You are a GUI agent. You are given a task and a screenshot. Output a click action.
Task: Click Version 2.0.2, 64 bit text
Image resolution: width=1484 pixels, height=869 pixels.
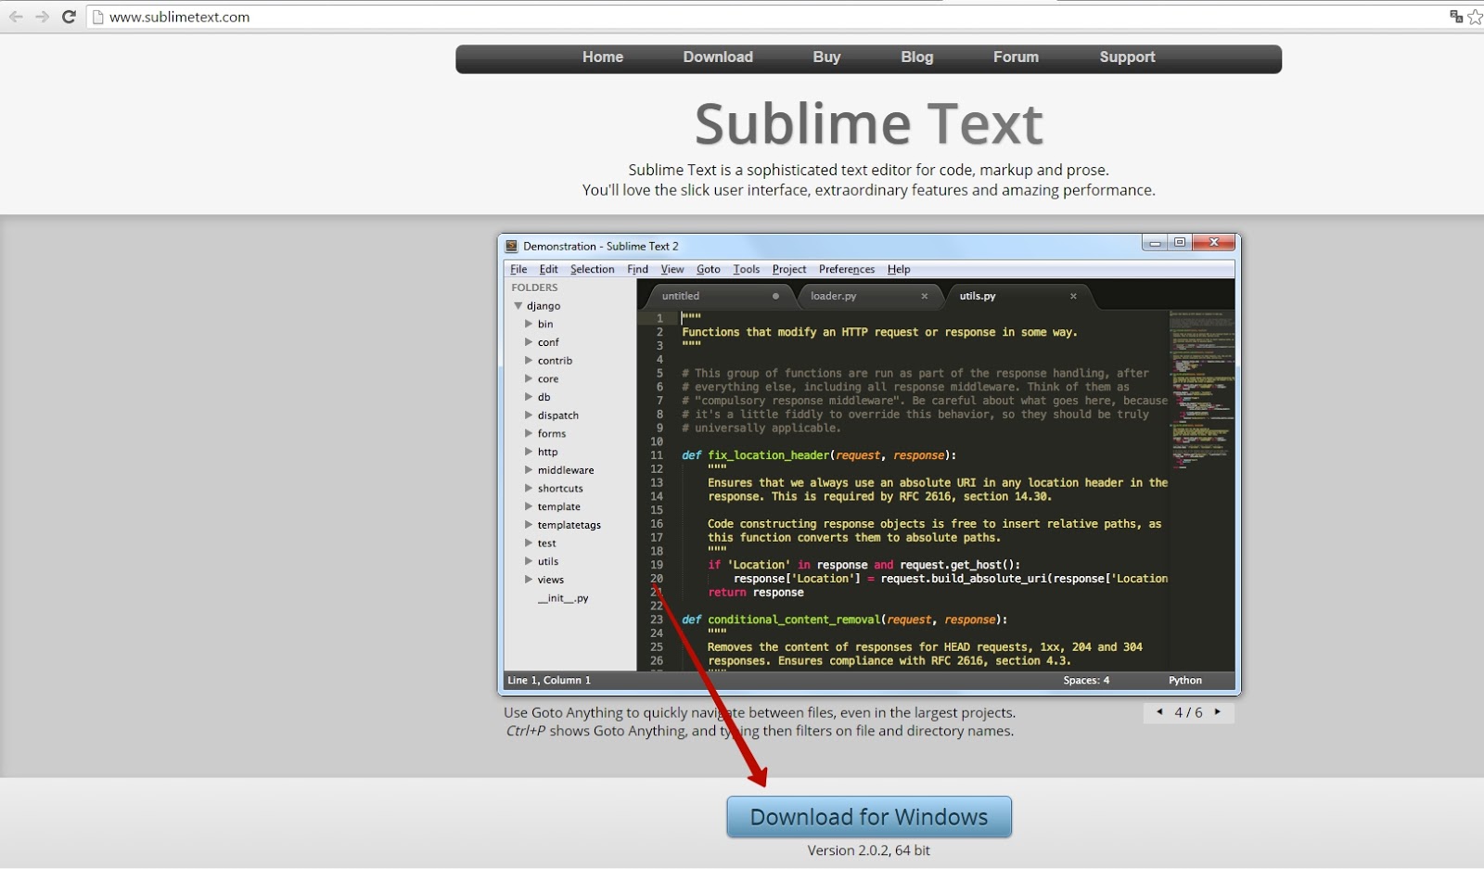pos(869,850)
